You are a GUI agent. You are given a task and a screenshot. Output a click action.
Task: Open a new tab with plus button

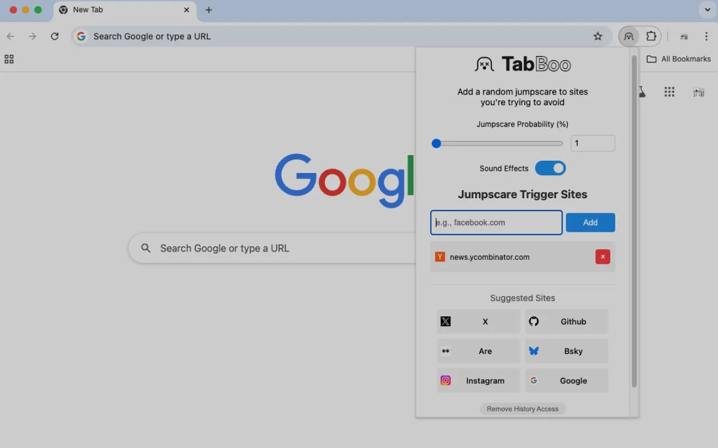click(209, 10)
